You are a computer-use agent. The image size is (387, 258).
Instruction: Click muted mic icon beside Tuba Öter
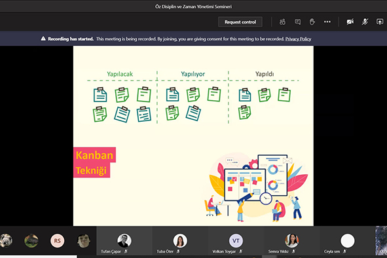click(x=178, y=251)
